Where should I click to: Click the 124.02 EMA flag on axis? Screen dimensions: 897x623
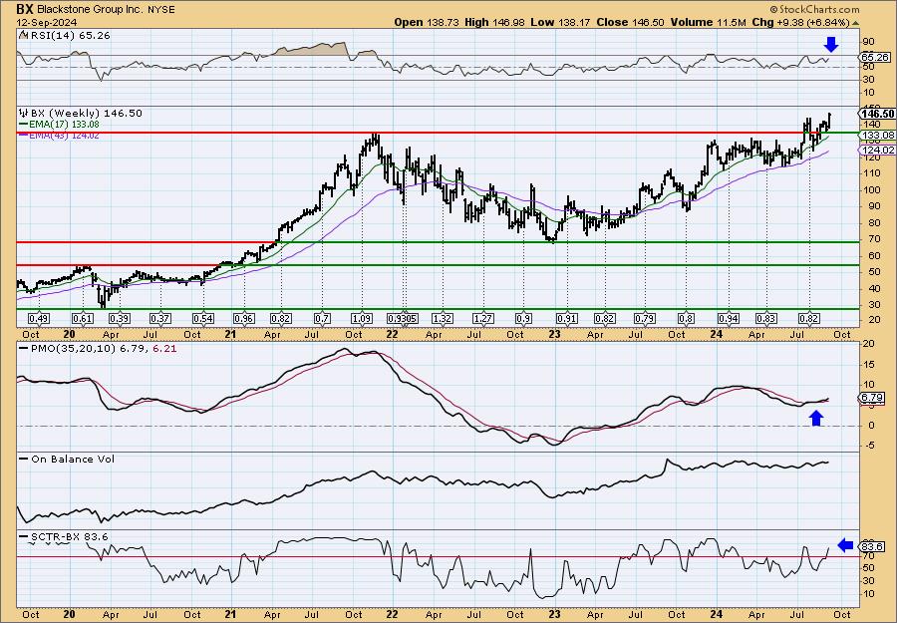877,150
